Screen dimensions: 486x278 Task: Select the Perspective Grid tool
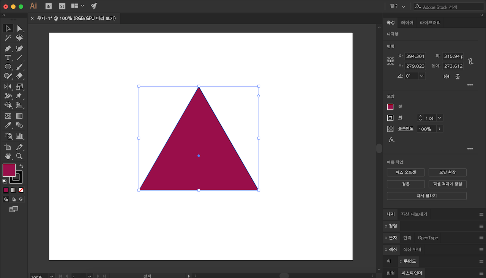20,105
